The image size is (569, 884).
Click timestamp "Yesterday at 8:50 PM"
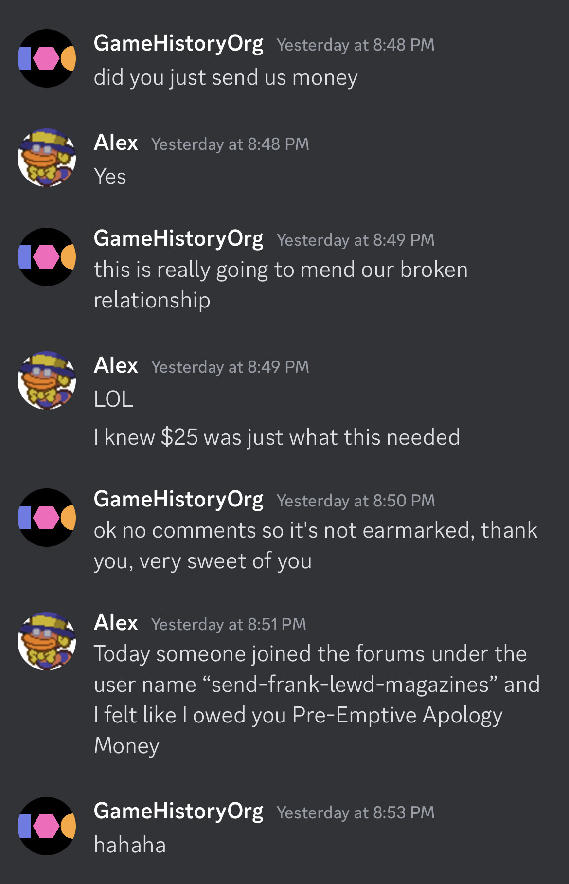click(356, 501)
